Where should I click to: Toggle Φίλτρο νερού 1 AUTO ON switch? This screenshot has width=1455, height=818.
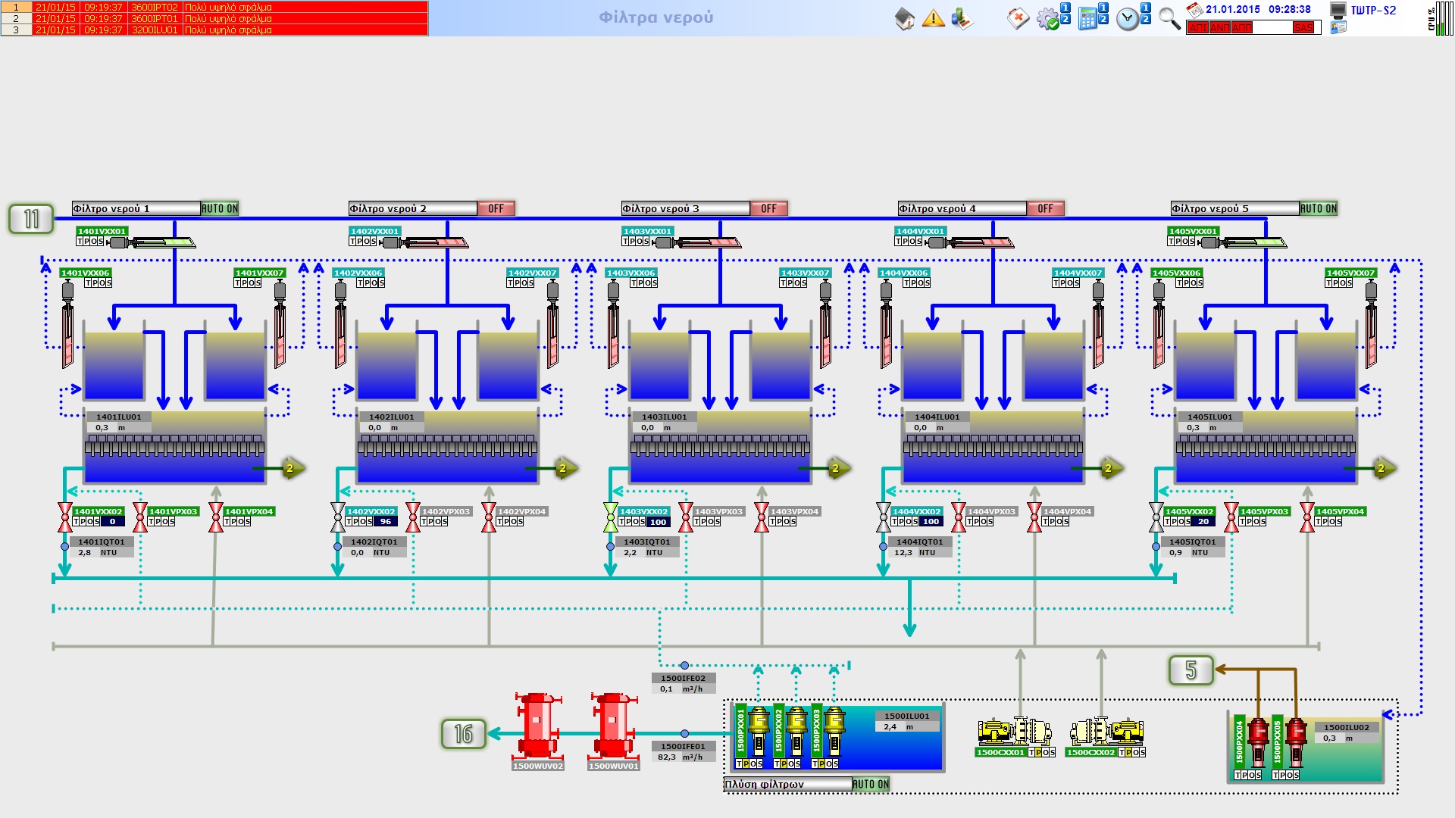pyautogui.click(x=220, y=208)
